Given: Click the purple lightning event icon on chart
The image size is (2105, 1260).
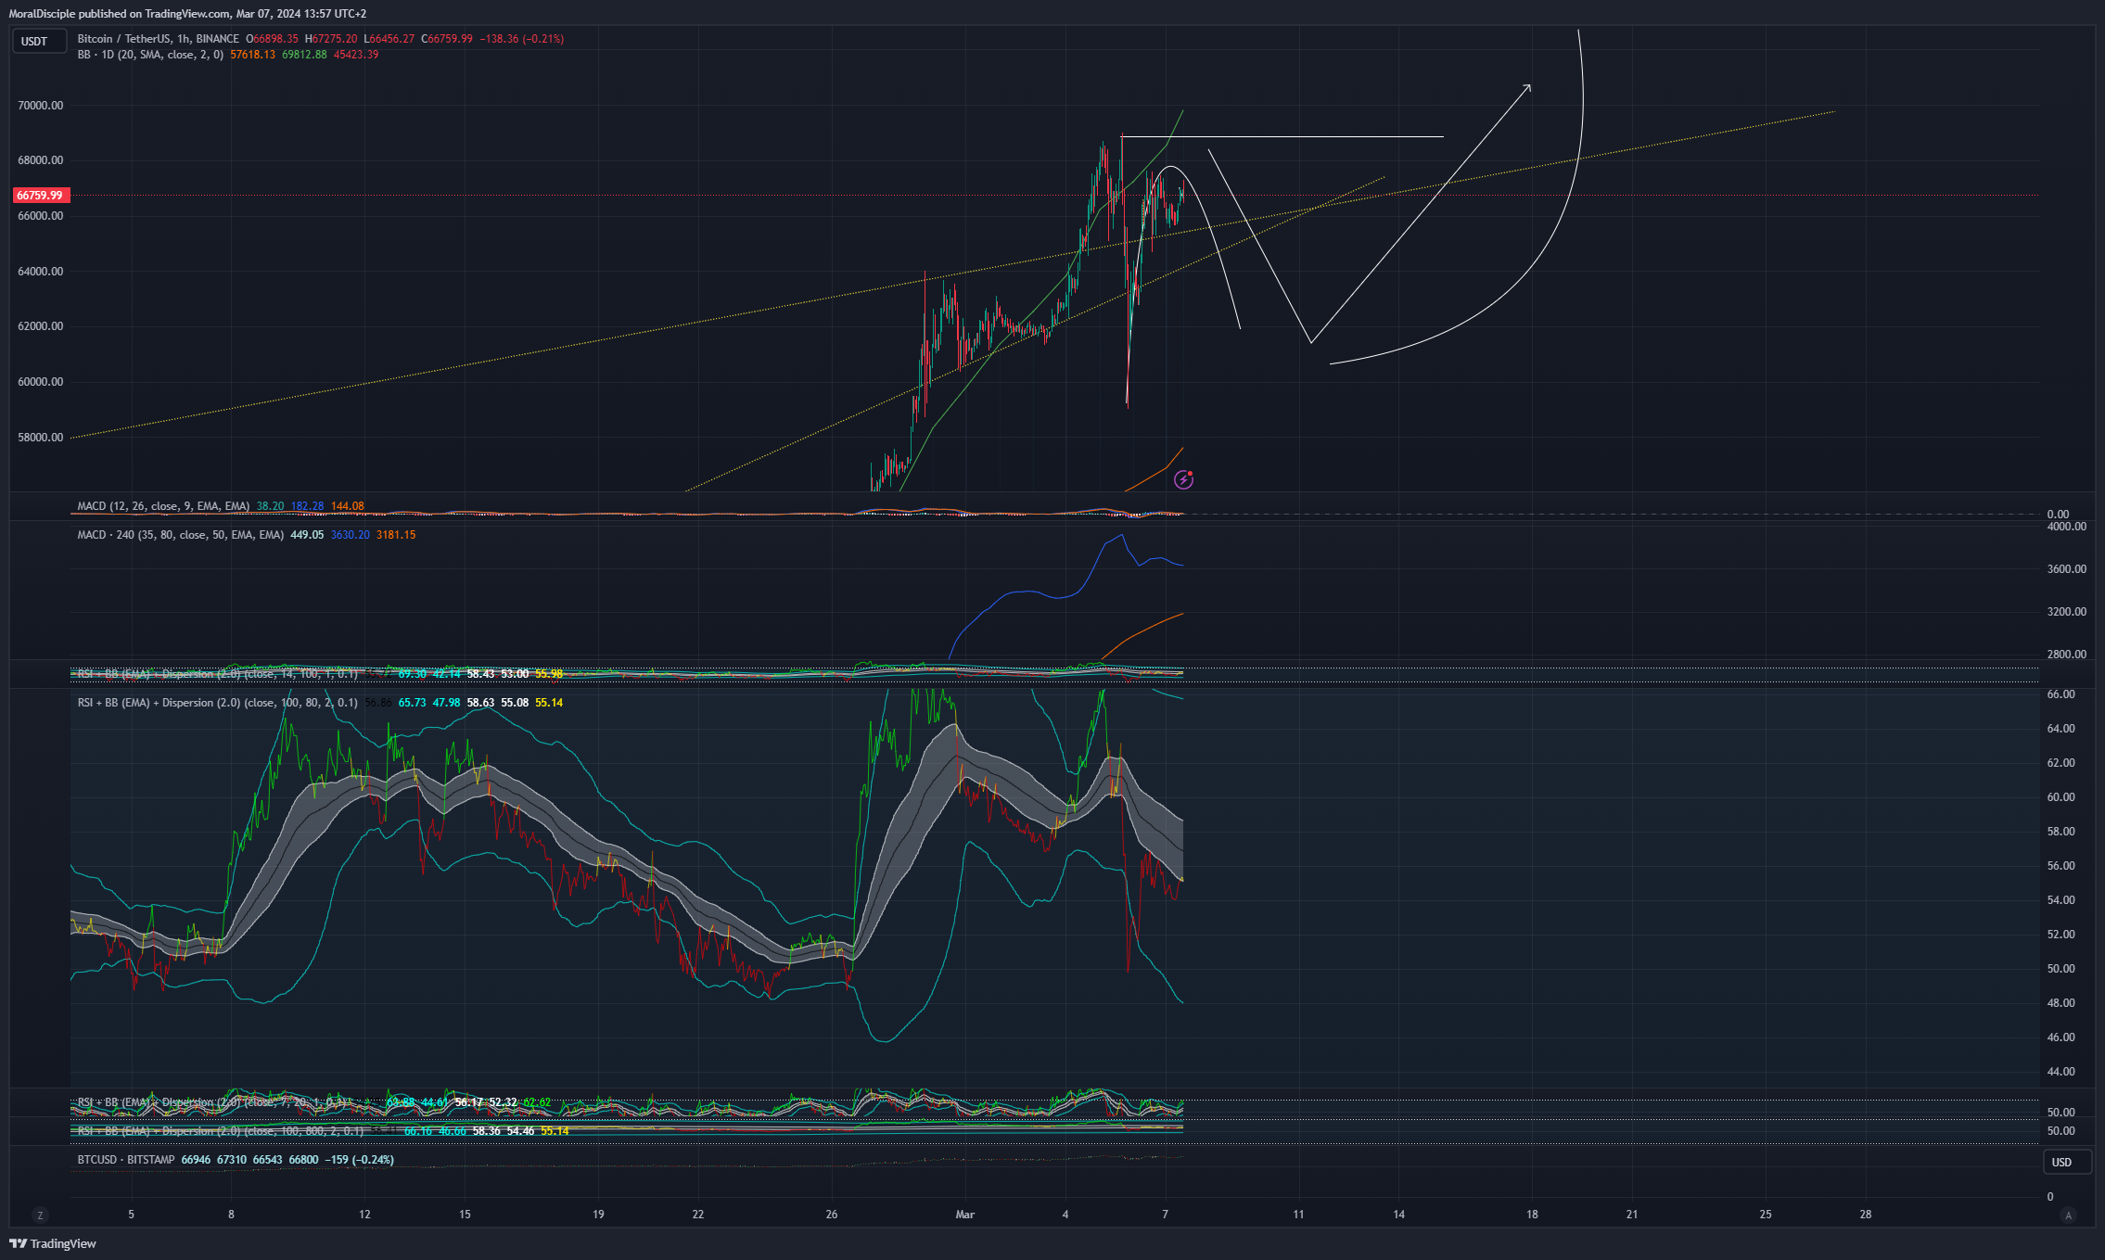Looking at the screenshot, I should click(1183, 479).
